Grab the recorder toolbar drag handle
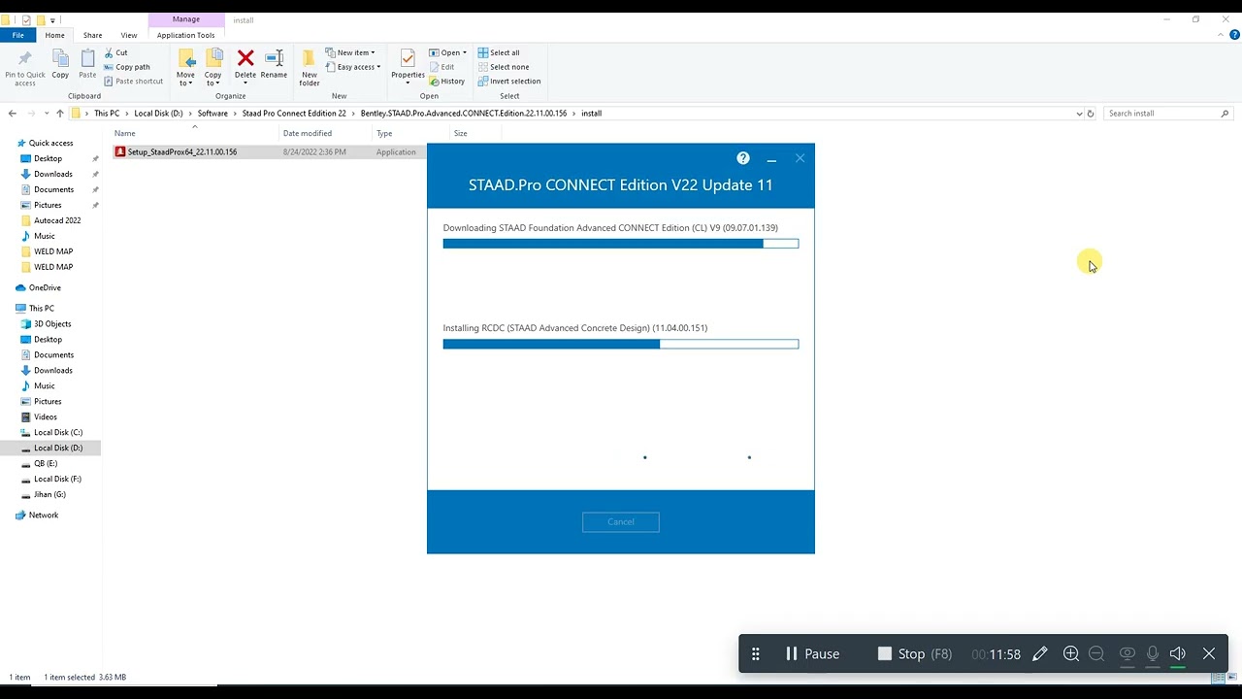1242x699 pixels. (756, 654)
